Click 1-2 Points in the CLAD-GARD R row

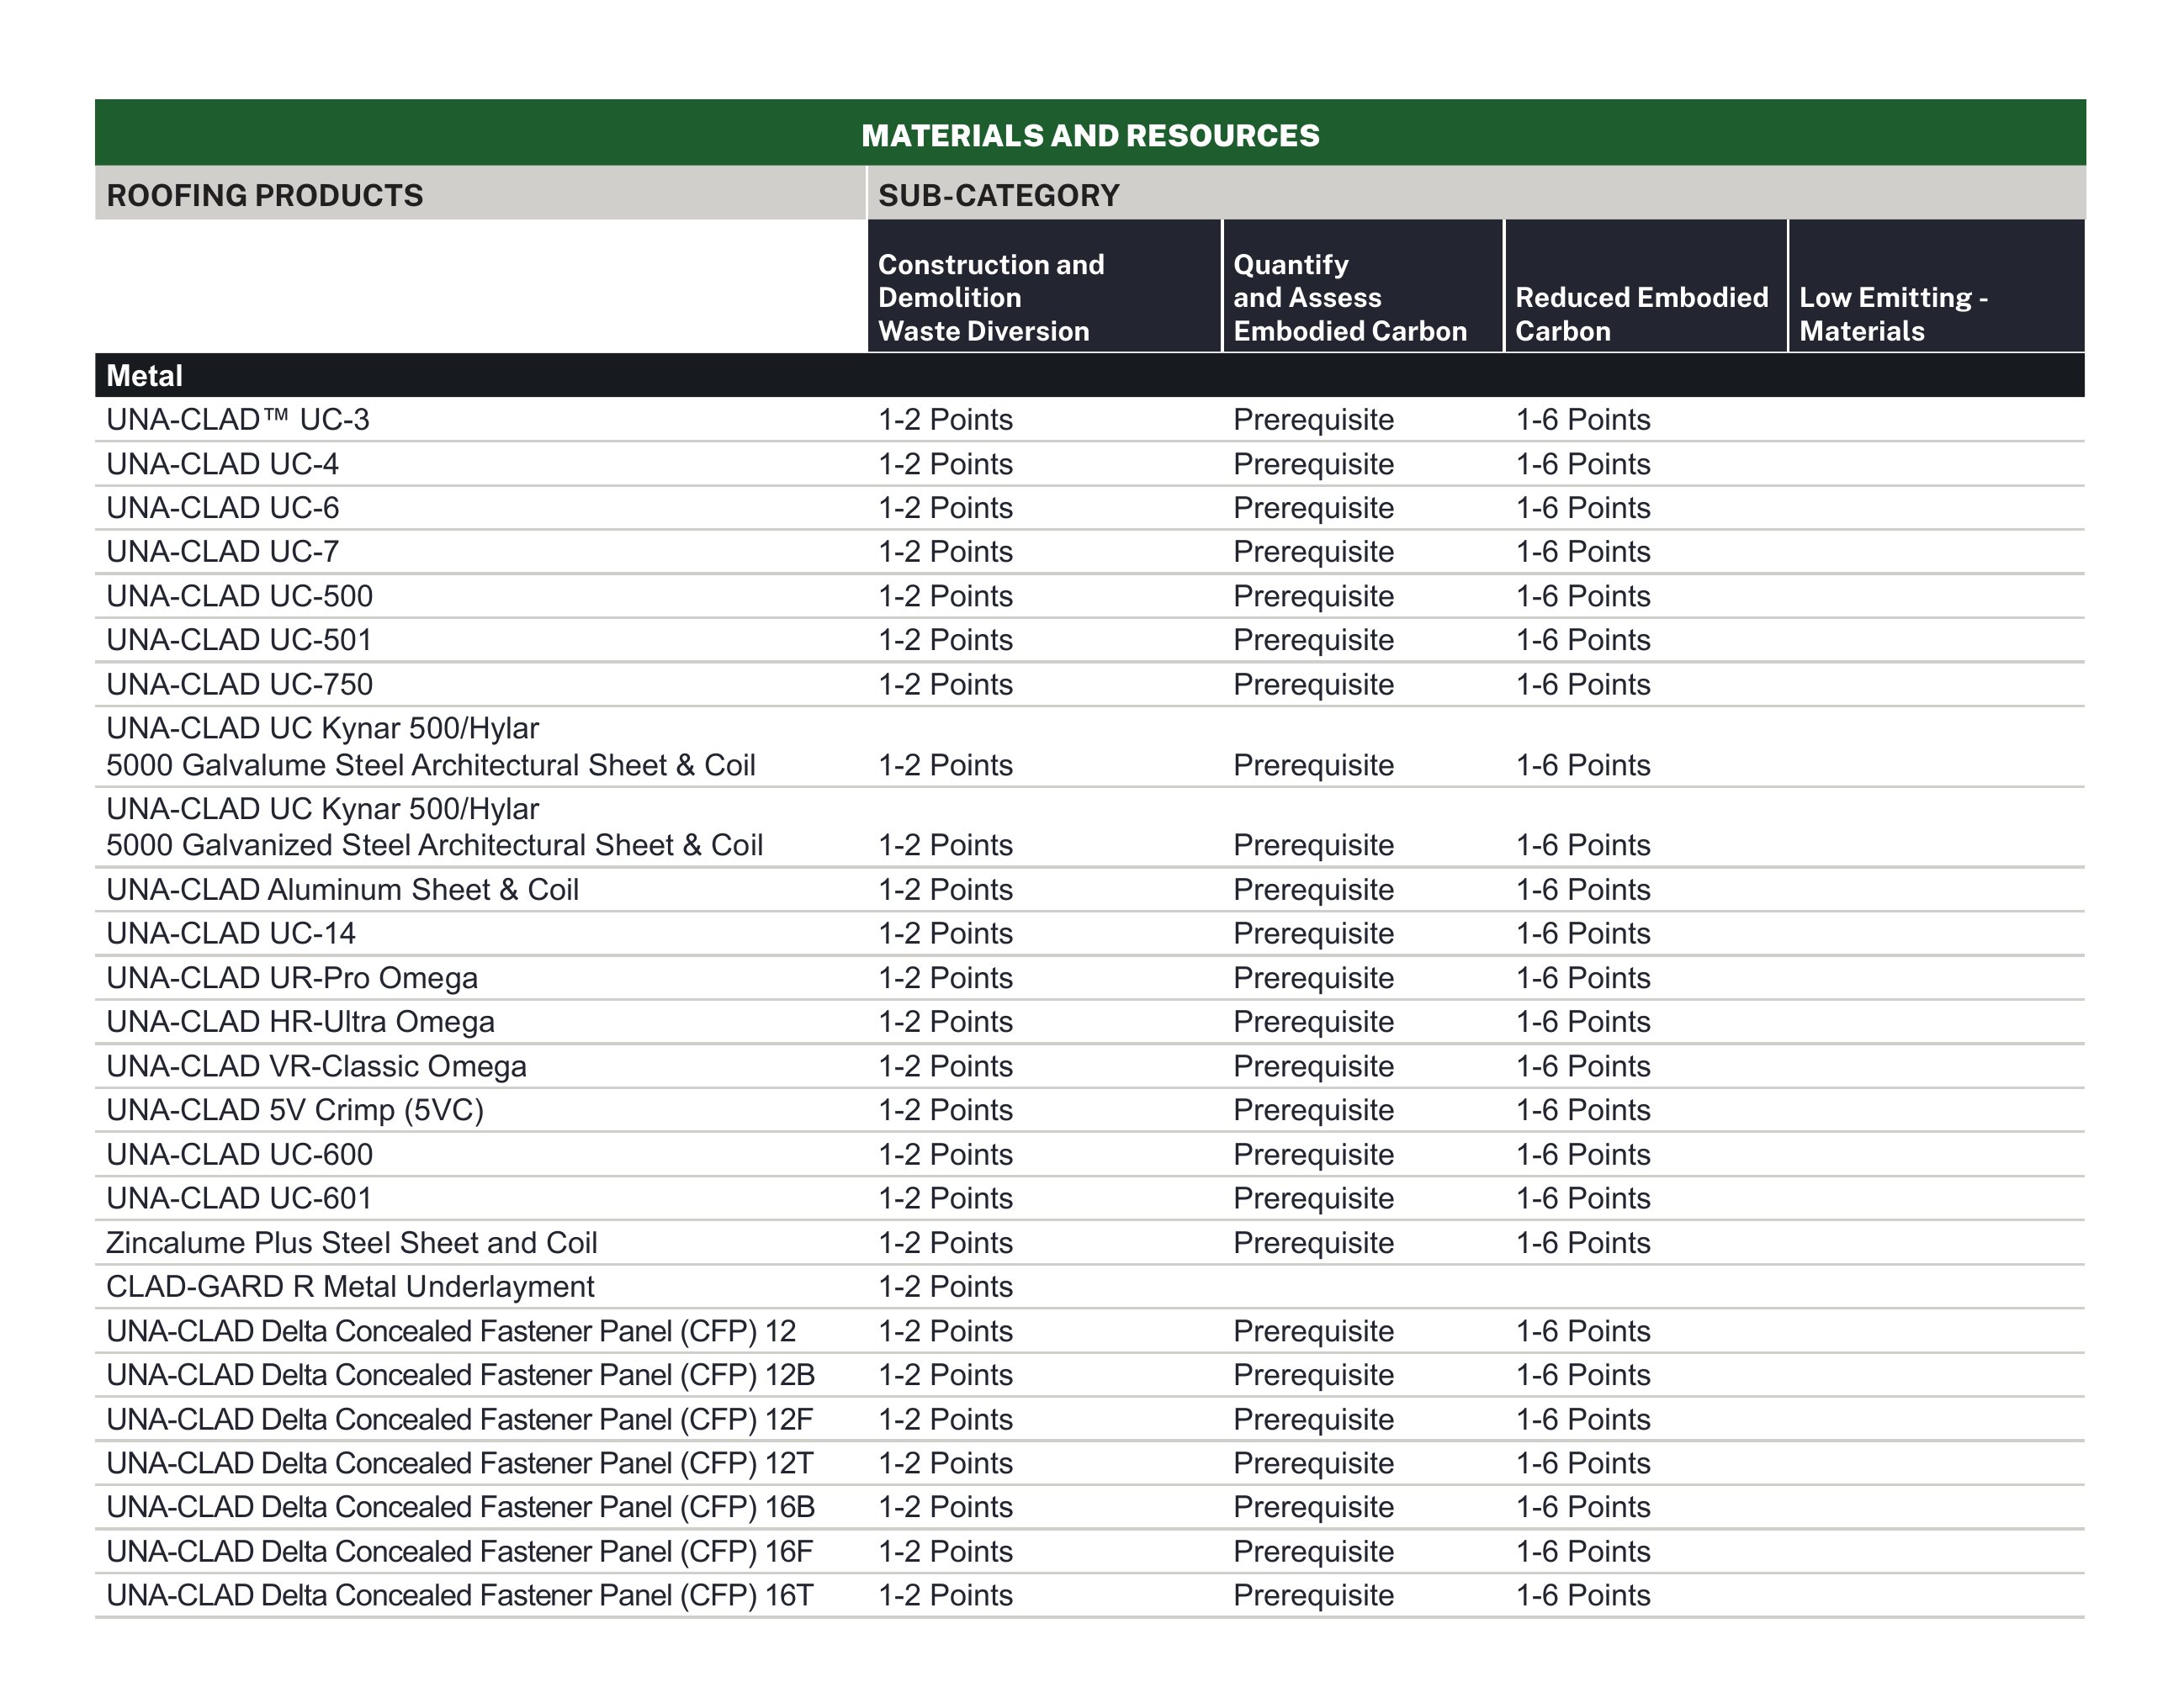pos(945,1286)
